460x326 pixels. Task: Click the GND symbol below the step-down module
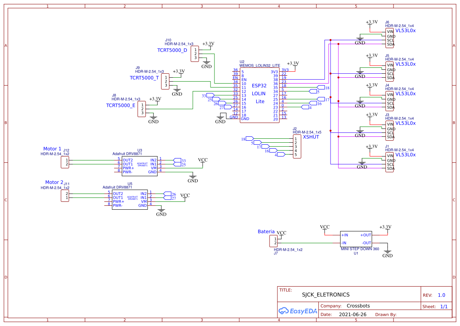pos(387,254)
